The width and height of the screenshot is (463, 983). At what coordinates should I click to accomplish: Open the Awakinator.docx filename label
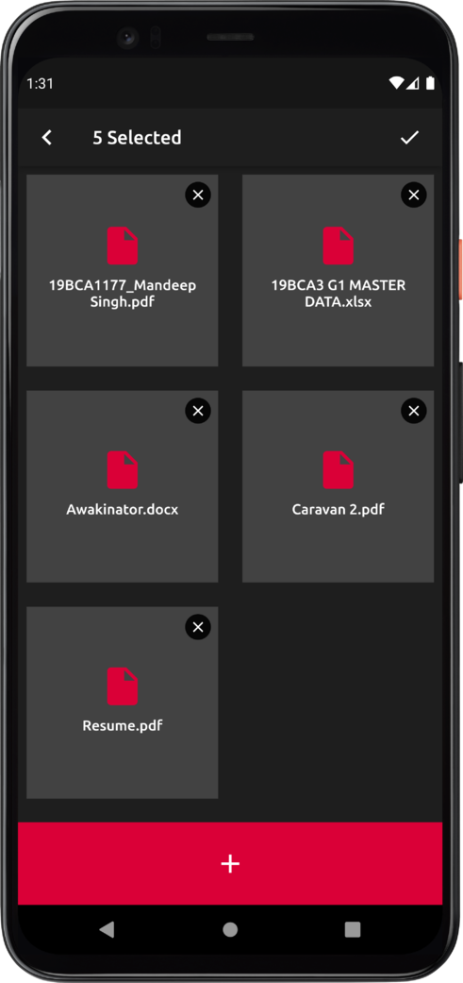[123, 509]
